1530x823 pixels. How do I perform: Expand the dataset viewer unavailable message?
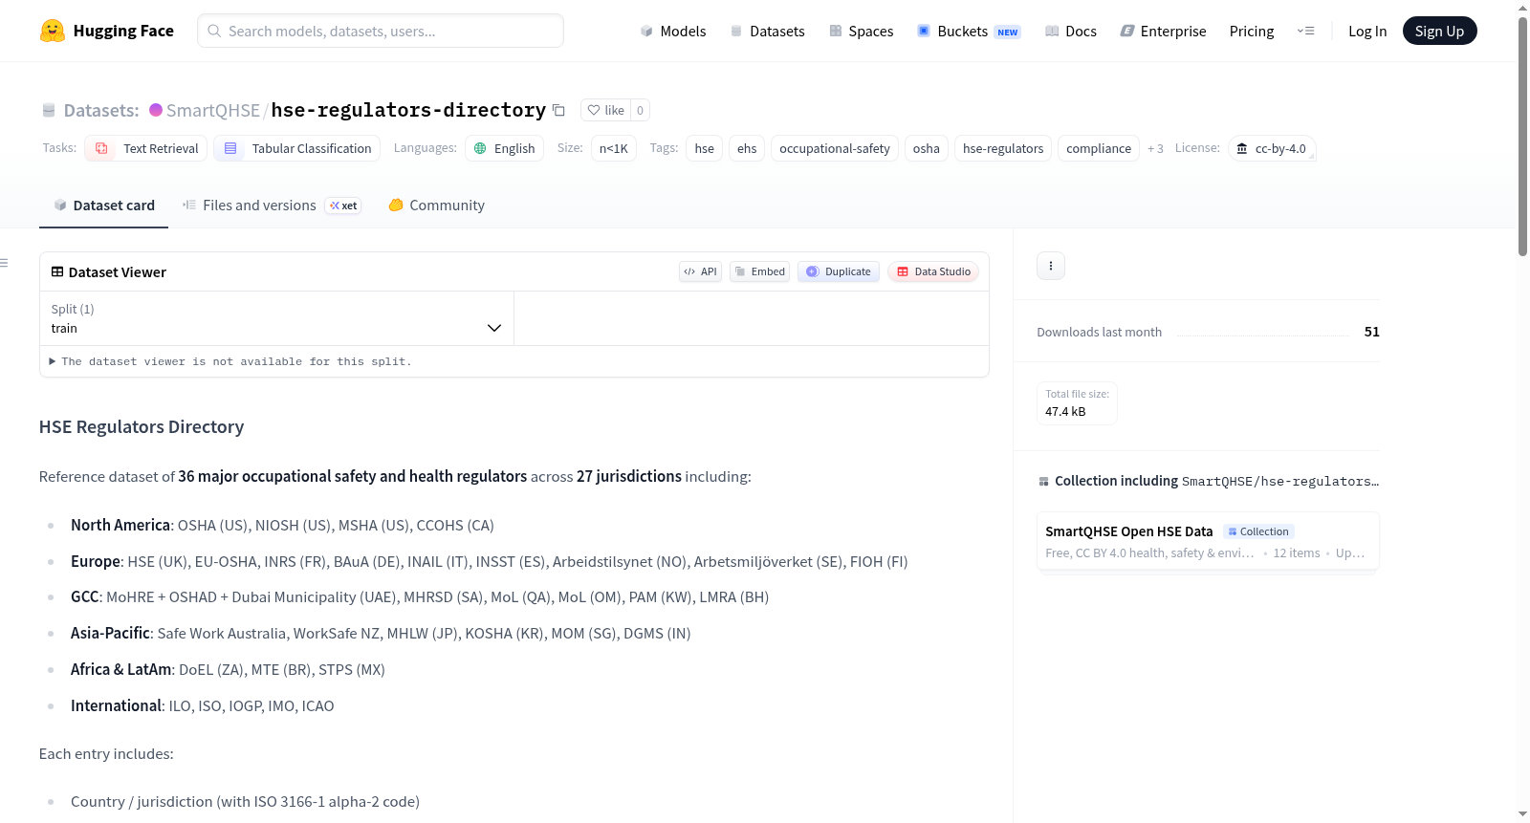tap(229, 361)
